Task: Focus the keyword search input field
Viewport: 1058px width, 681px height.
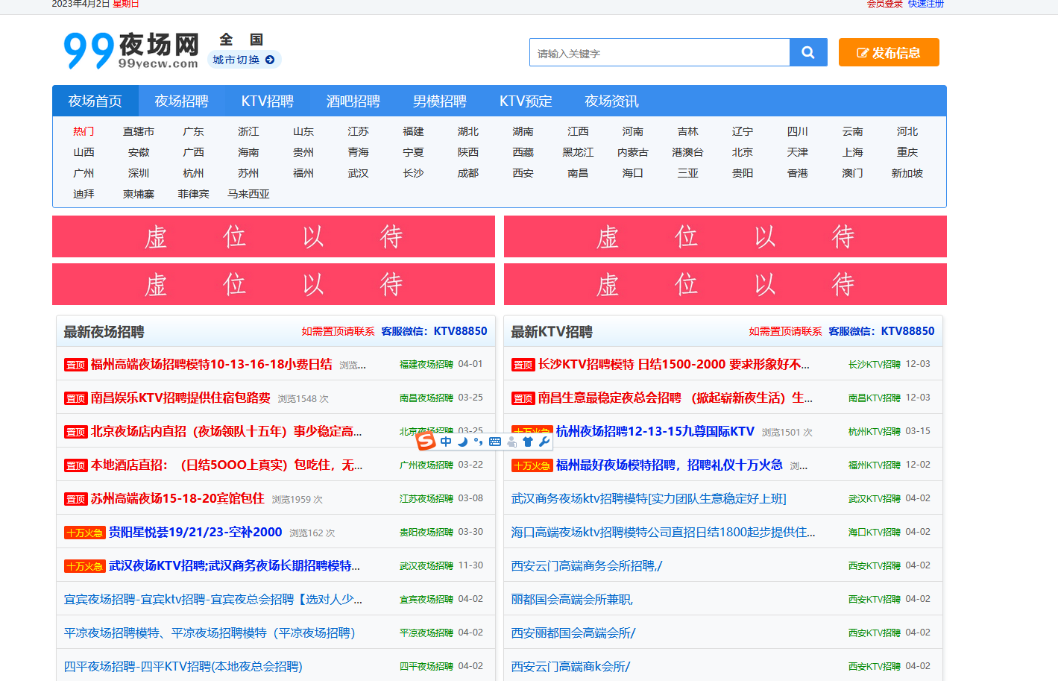Action: click(x=659, y=52)
